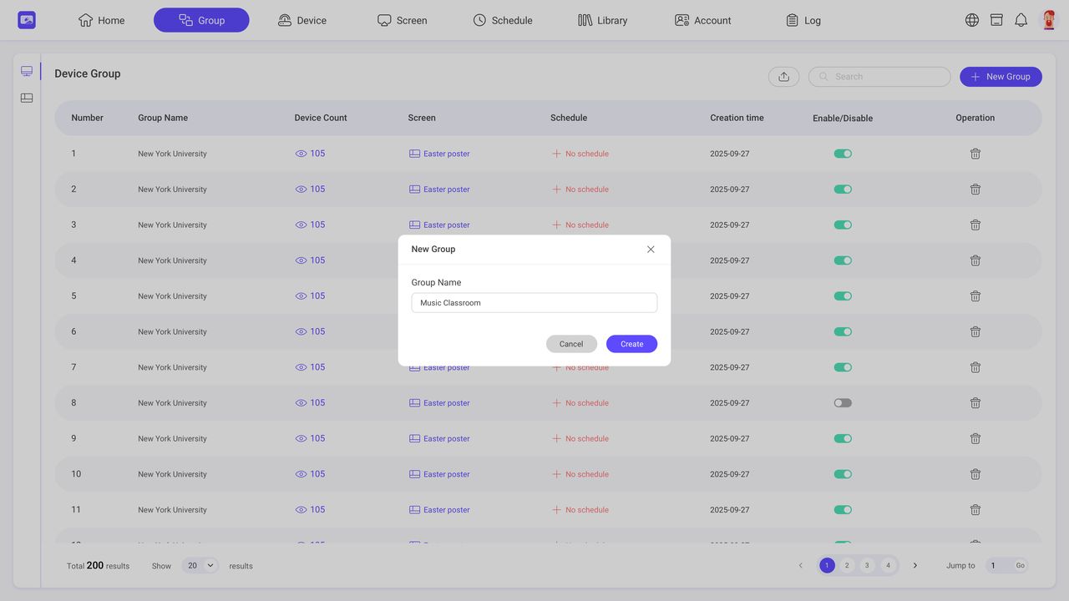Disable group in row 3
Viewport: 1069px width, 601px height.
pyautogui.click(x=843, y=225)
